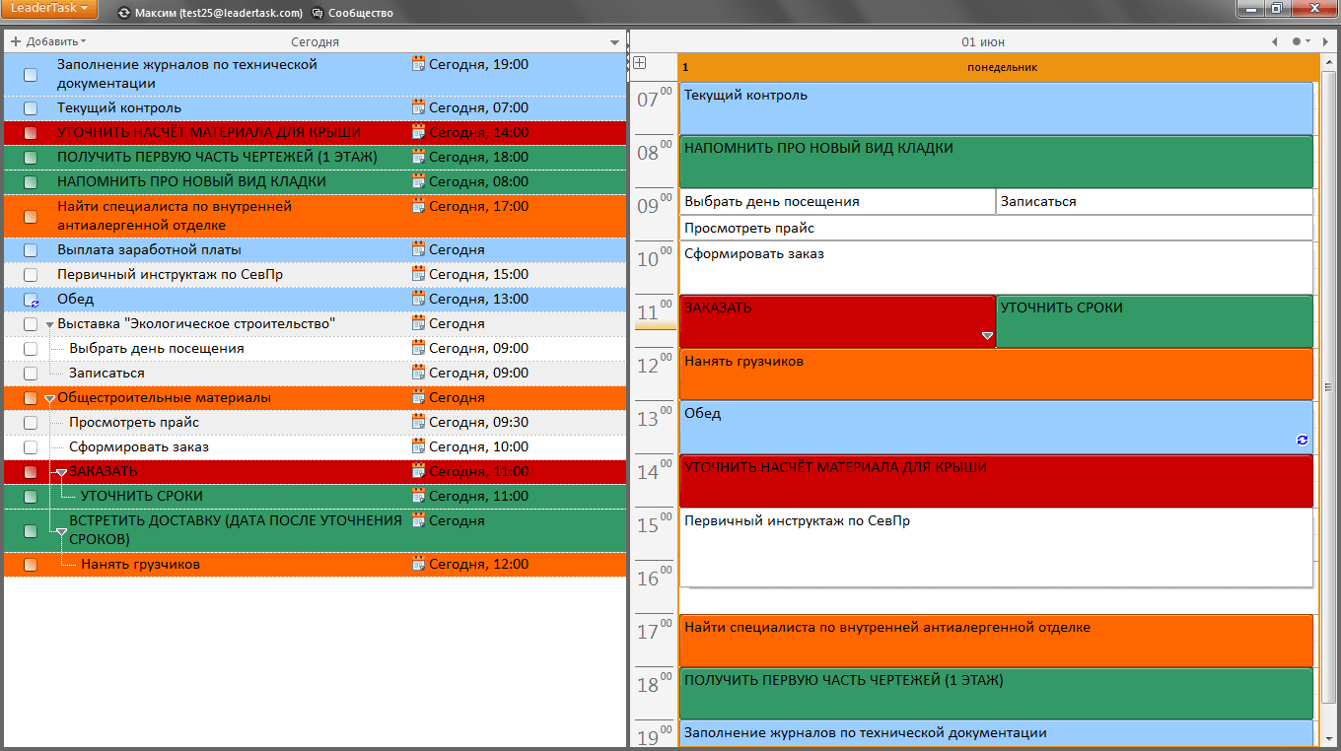Click calendar icon on Обед list row

(418, 299)
